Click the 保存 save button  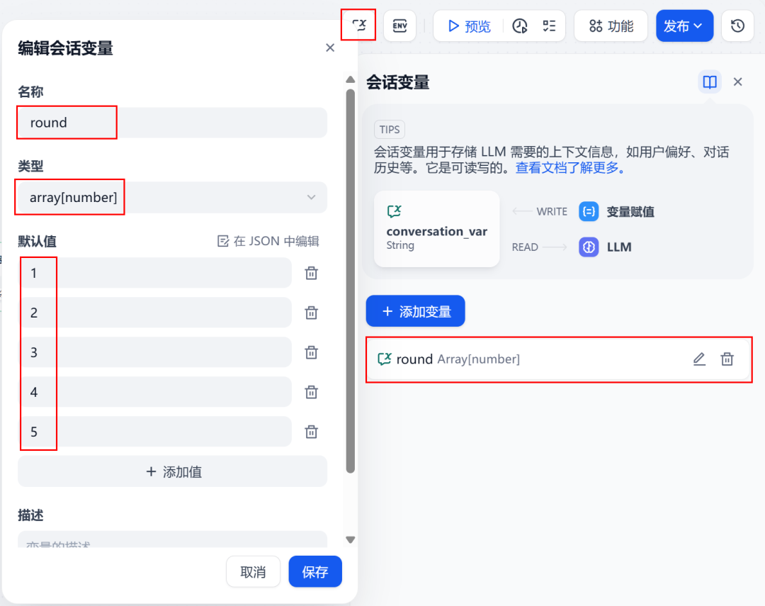coord(315,572)
